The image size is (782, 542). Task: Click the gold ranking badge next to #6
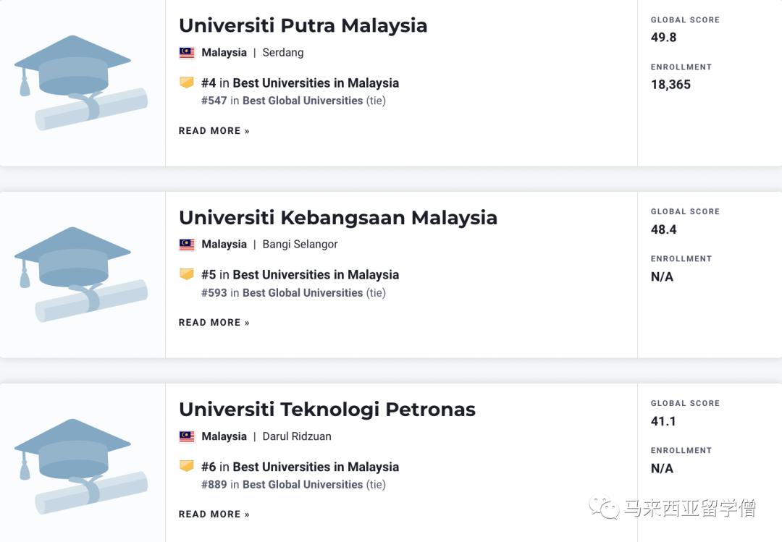pyautogui.click(x=187, y=466)
